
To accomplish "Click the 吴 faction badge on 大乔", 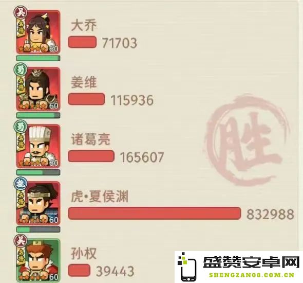I will click(x=21, y=13).
